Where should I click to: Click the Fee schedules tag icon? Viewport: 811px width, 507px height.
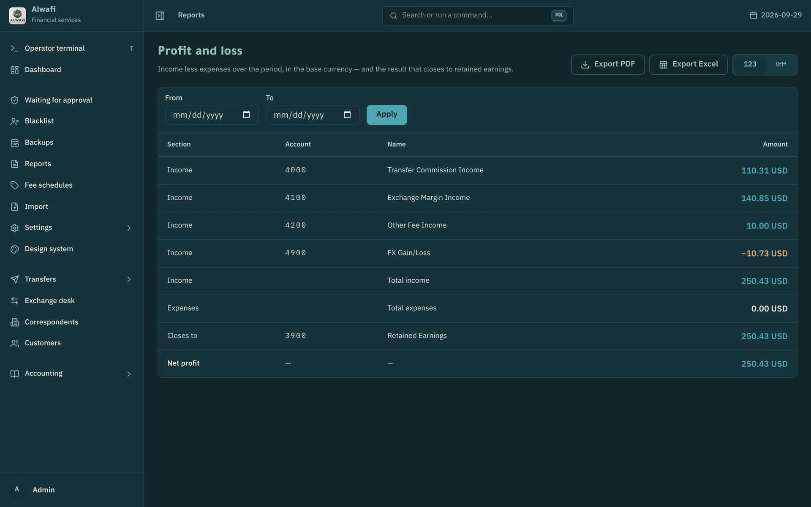point(14,185)
